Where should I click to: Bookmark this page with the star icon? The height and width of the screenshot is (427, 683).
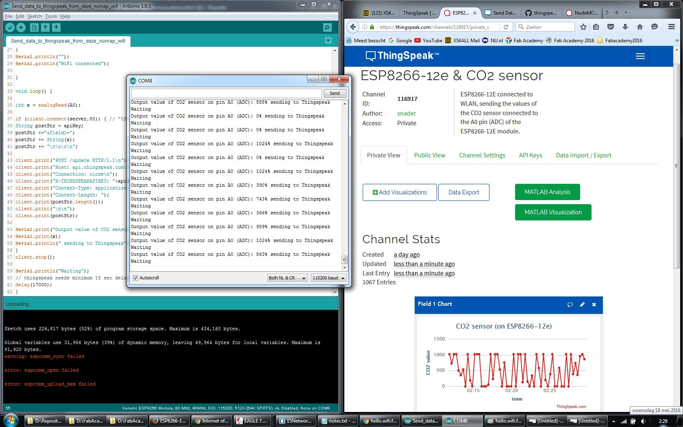click(583, 27)
